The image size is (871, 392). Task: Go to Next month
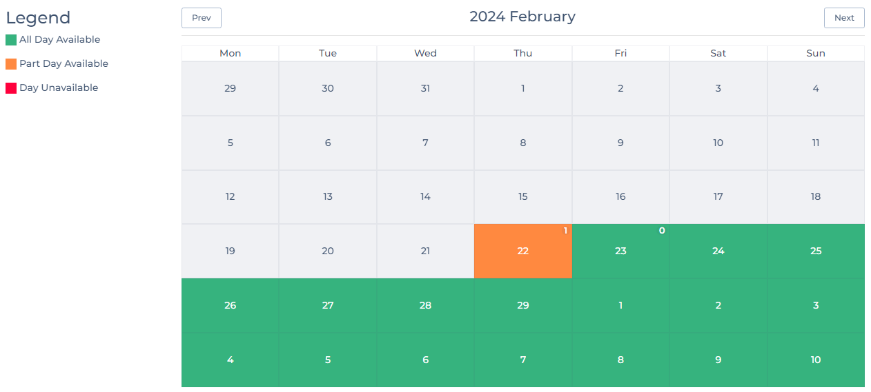(844, 18)
